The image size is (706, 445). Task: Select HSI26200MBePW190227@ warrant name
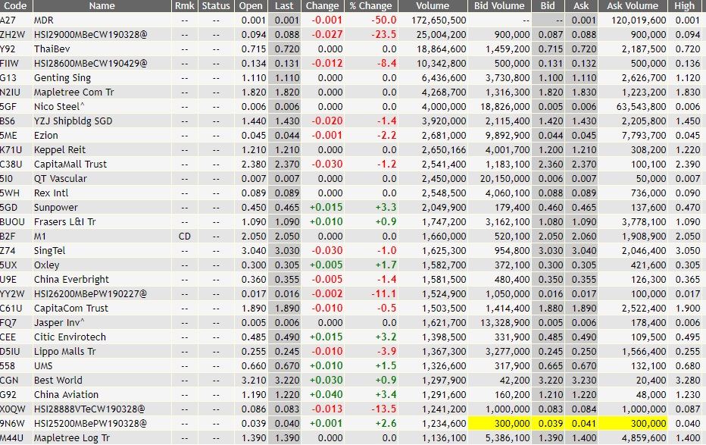[90, 294]
